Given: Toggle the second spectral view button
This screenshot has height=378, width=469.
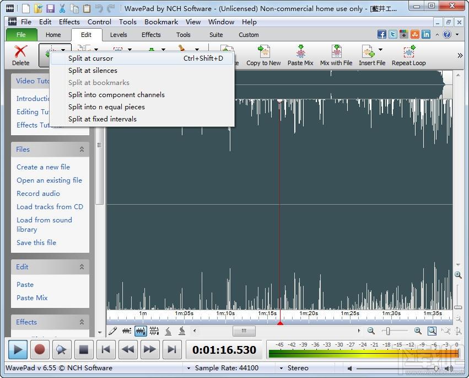Looking at the screenshot, I should tap(182, 331).
